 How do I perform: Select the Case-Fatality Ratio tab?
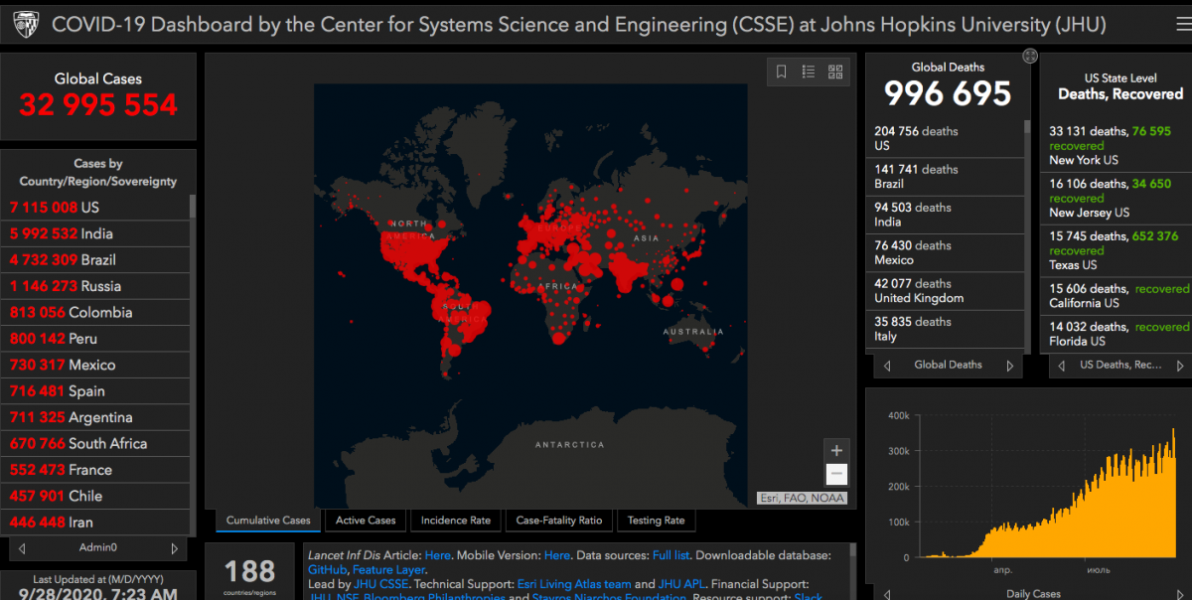pyautogui.click(x=559, y=521)
